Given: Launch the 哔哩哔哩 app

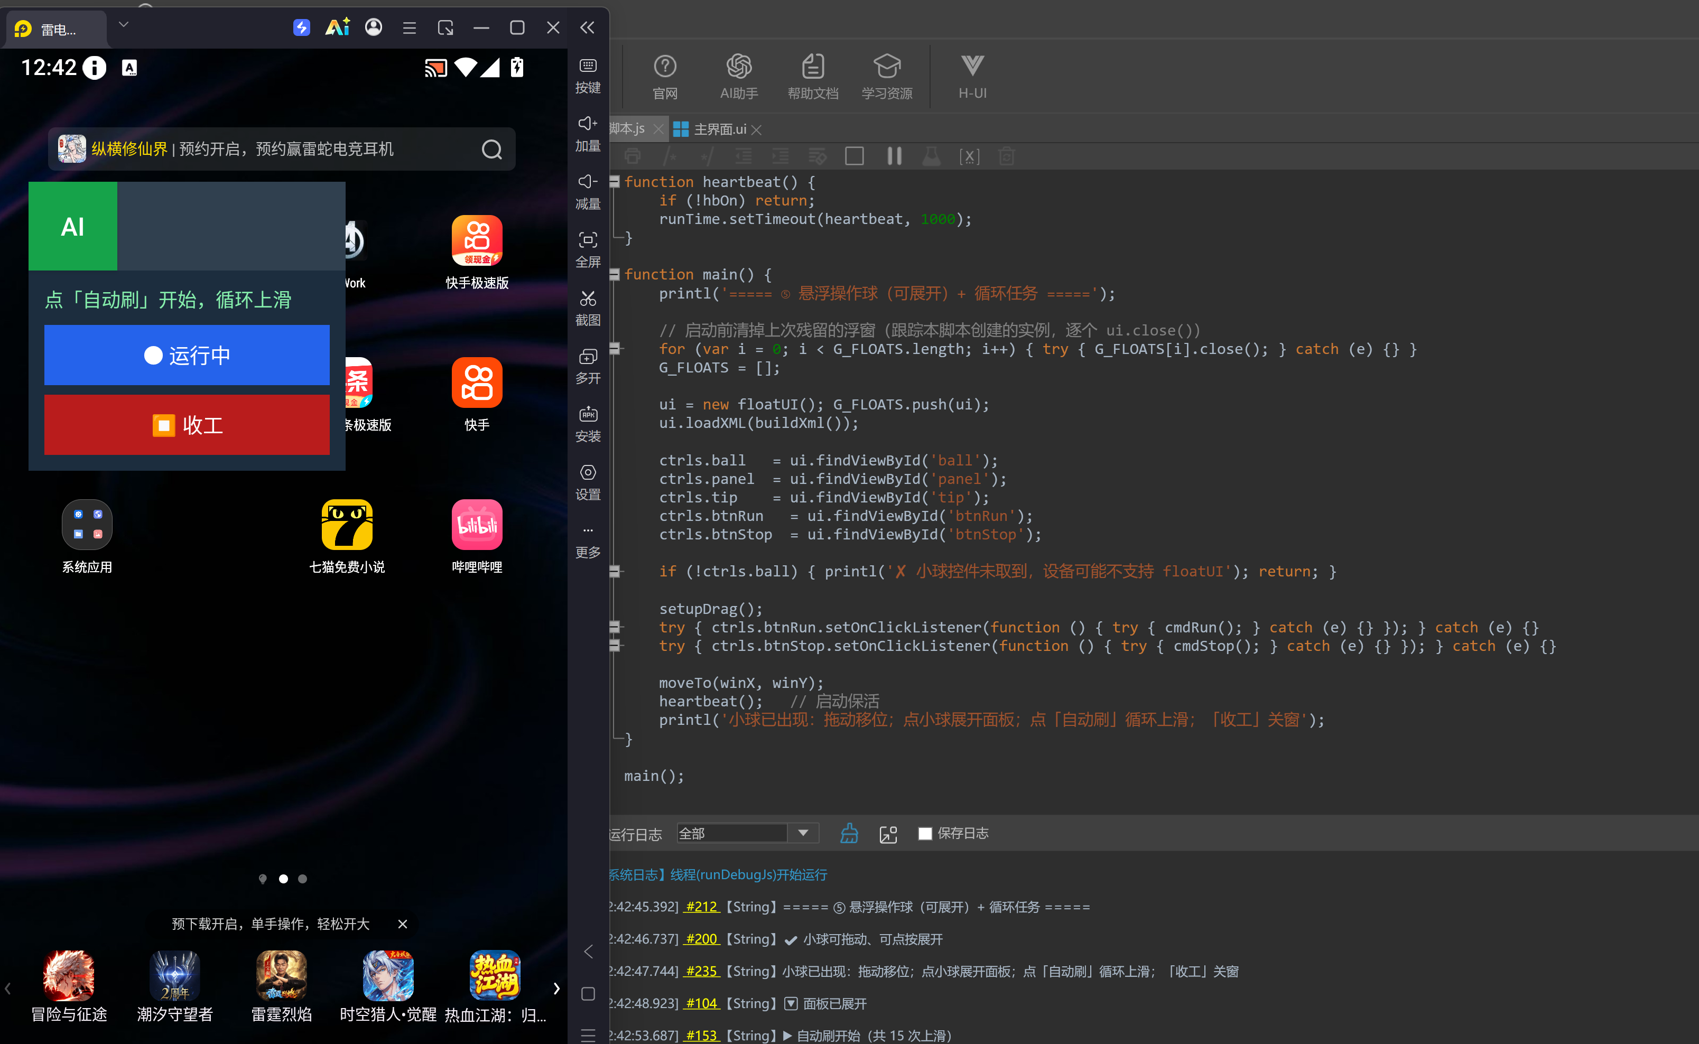Looking at the screenshot, I should (477, 536).
